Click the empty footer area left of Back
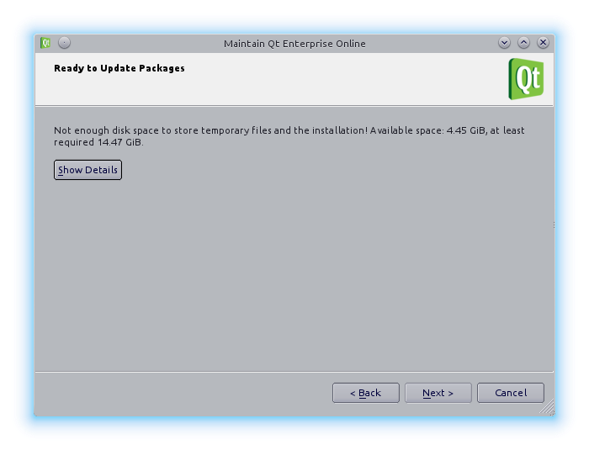589x450 pixels. [x=185, y=393]
